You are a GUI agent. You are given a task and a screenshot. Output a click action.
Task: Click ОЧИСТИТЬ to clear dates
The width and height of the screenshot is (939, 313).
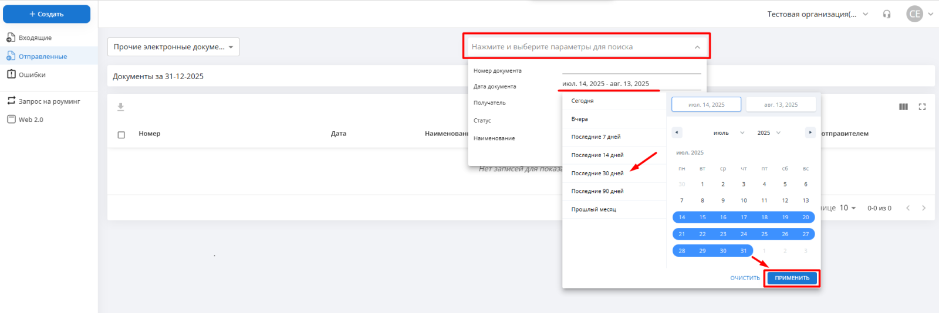click(x=745, y=278)
